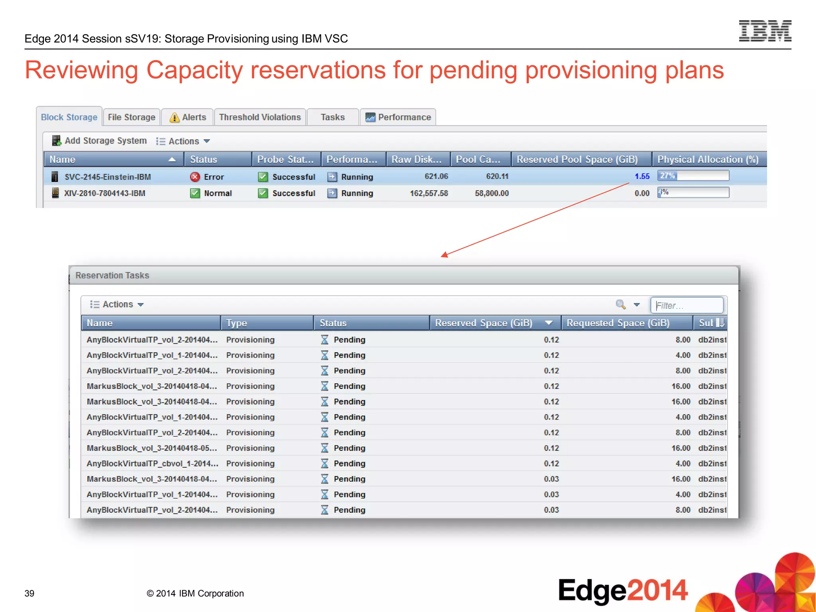This screenshot has height=612, width=816.
Task: Click SVC row Running performance icon
Action: [x=332, y=177]
